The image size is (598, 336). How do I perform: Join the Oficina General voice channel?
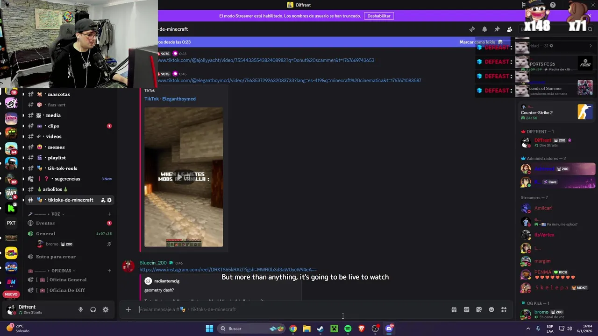tap(69, 280)
